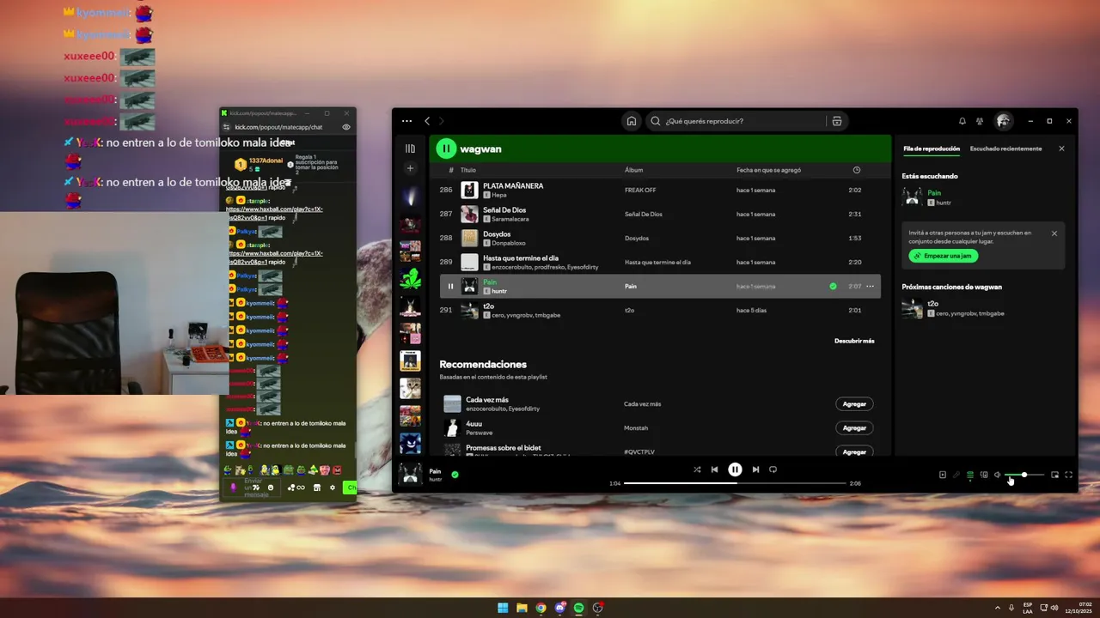The width and height of the screenshot is (1100, 618).
Task: Open the Now Playing view icon
Action: coord(942,475)
